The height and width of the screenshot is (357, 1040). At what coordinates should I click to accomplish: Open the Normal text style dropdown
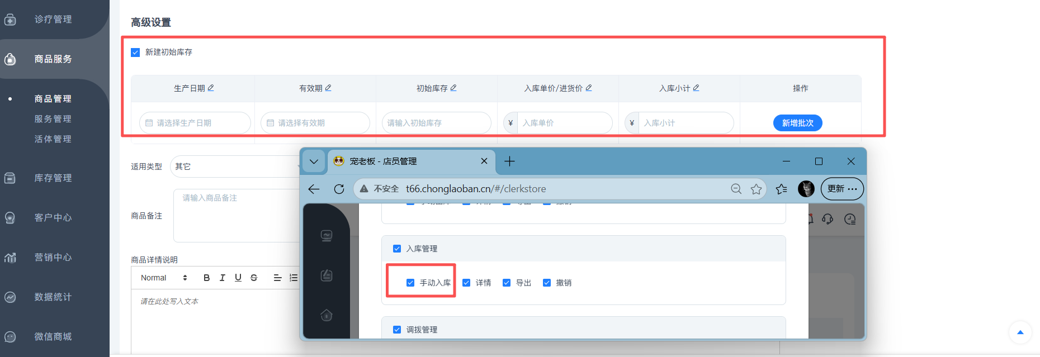[x=163, y=278]
